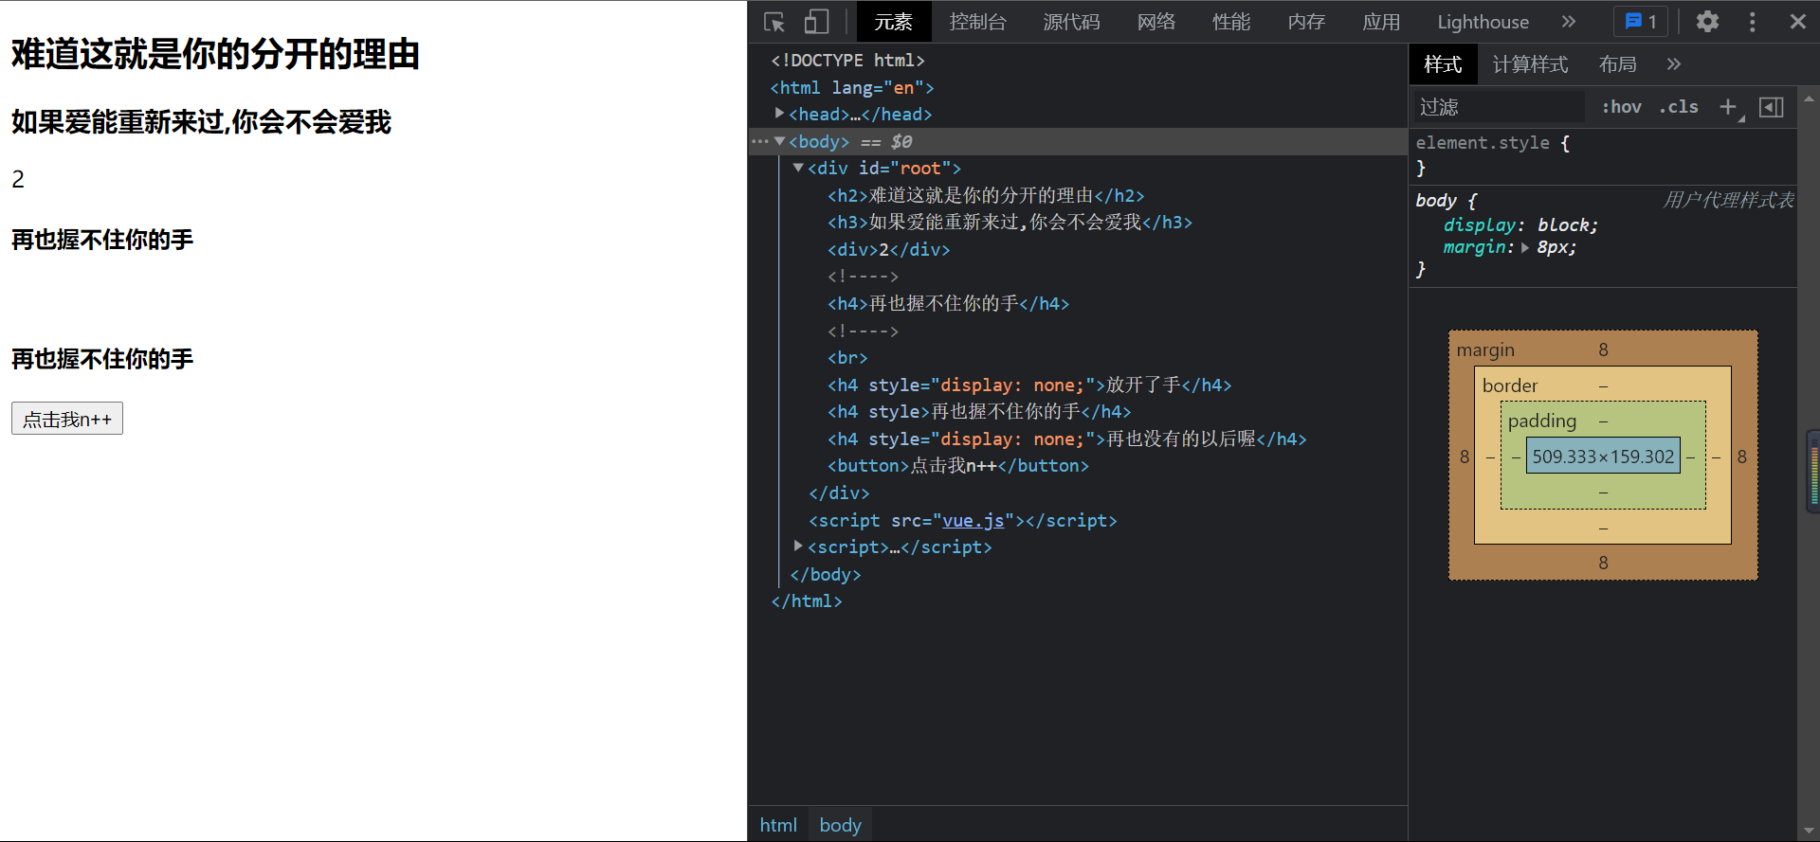Image resolution: width=1820 pixels, height=842 pixels.
Task: Open the 应用 tab
Action: (1381, 22)
